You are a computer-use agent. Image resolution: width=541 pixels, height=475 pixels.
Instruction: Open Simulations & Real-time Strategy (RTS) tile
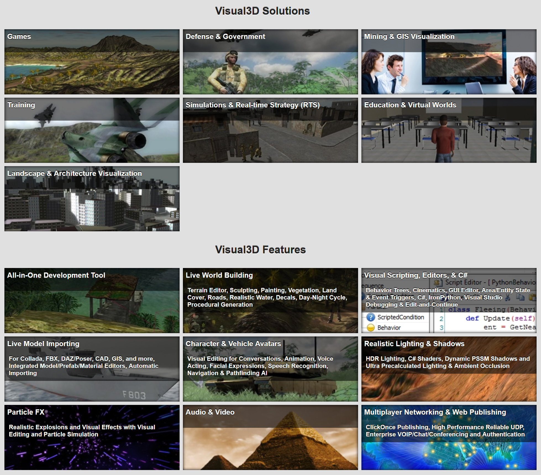click(x=270, y=130)
